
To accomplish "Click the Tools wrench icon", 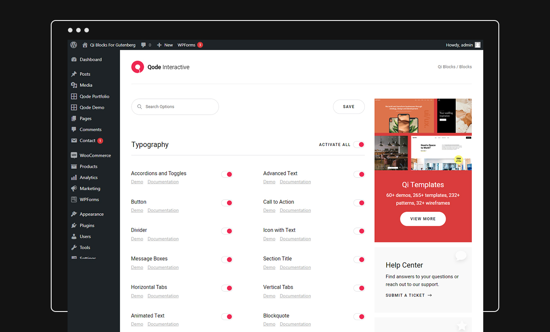I will tap(74, 248).
